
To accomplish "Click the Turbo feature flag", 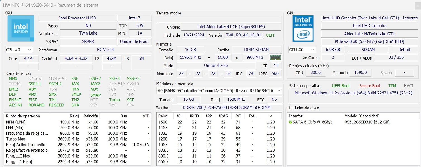I will coord(115,100).
